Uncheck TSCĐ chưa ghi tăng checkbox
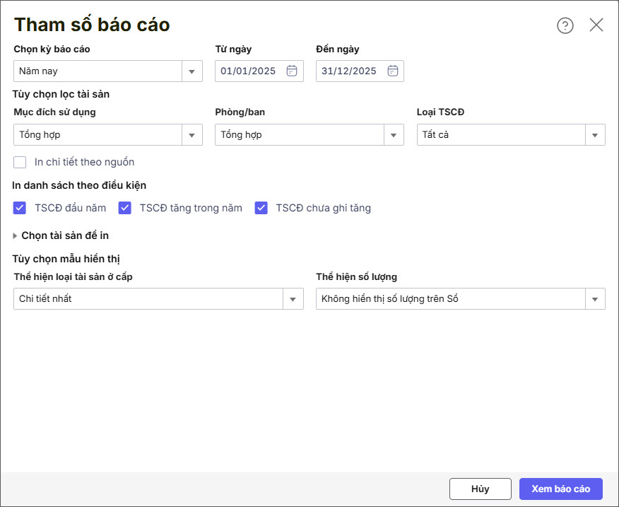The width and height of the screenshot is (619, 507). tap(261, 208)
